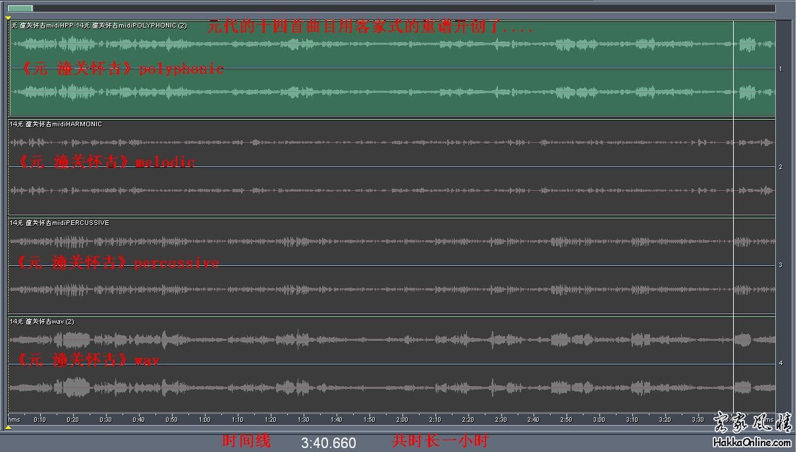The image size is (797, 452).
Task: Click the 3:00 mark on the time ruler
Action: [x=599, y=419]
